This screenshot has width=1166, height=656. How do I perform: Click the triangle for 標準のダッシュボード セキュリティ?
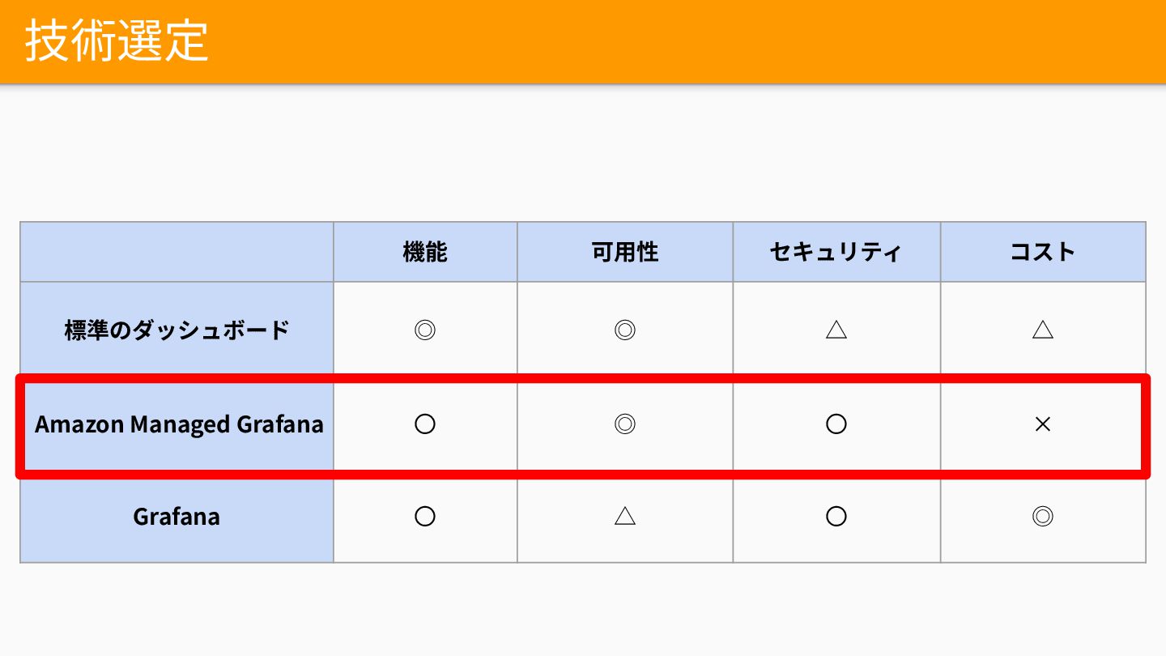[x=836, y=330]
